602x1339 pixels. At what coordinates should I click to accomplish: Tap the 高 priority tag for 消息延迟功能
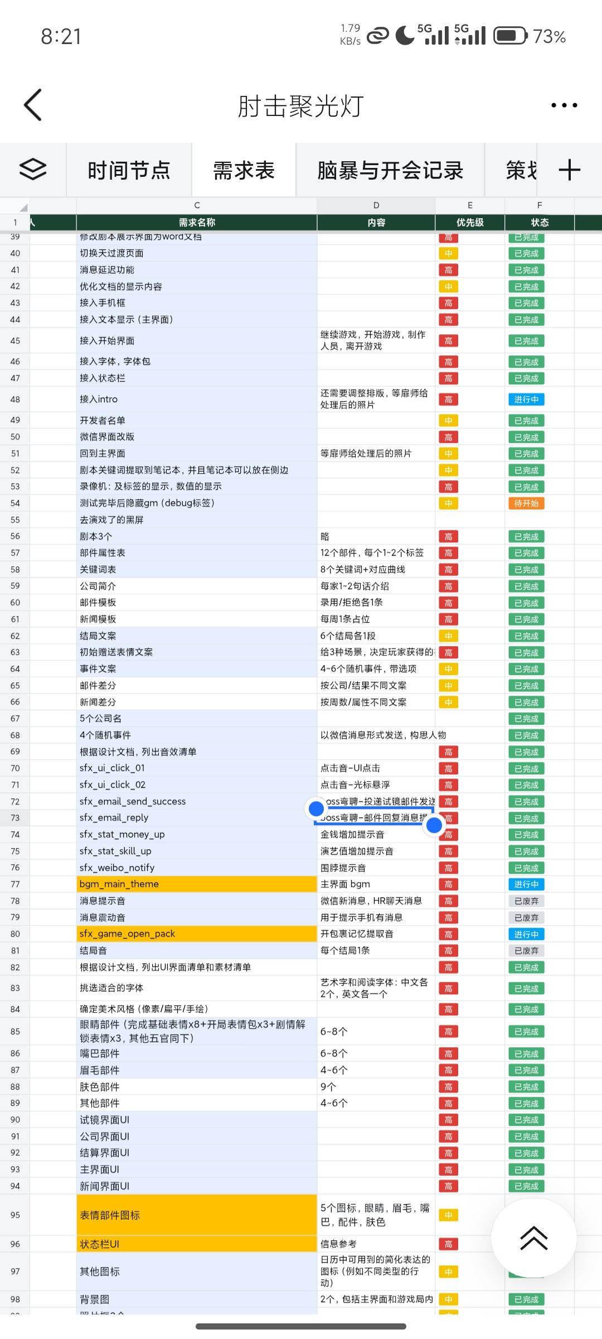coord(448,270)
